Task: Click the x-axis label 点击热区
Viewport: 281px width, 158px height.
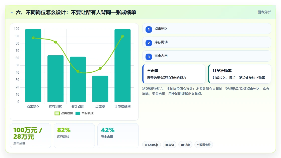Action: (33, 106)
